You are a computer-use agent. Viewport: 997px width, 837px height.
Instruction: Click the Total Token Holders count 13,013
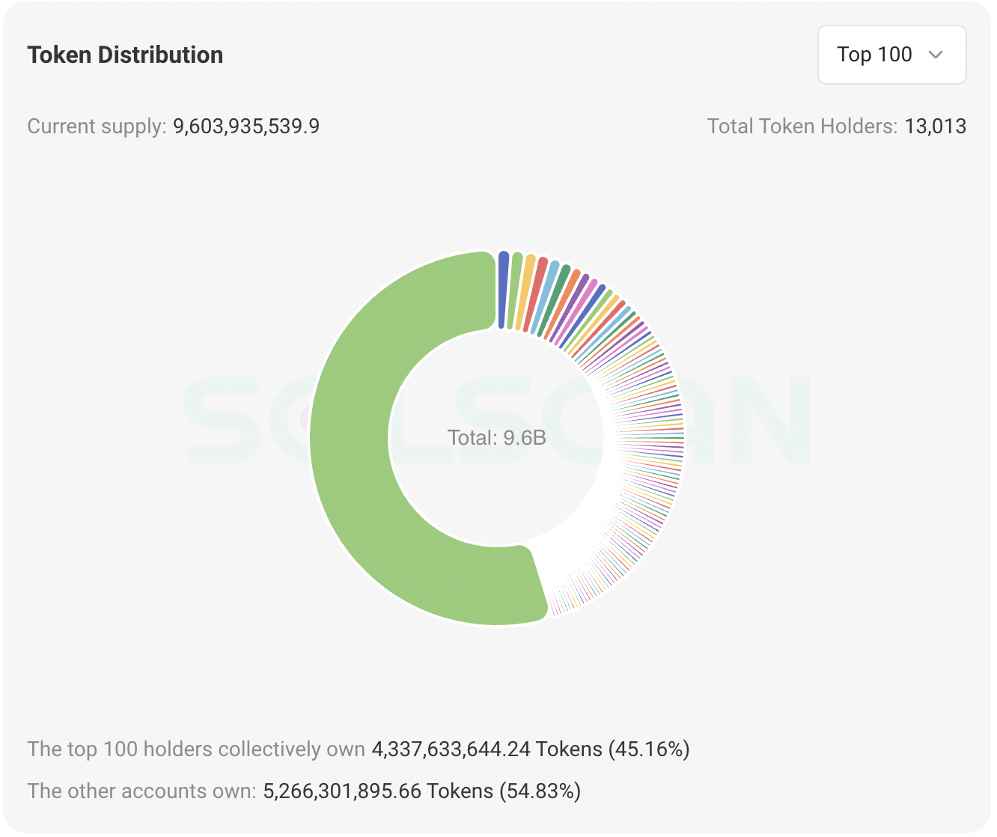tap(935, 127)
